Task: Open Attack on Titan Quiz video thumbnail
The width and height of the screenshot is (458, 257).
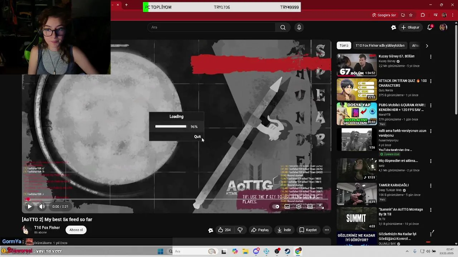Action: click(x=357, y=90)
